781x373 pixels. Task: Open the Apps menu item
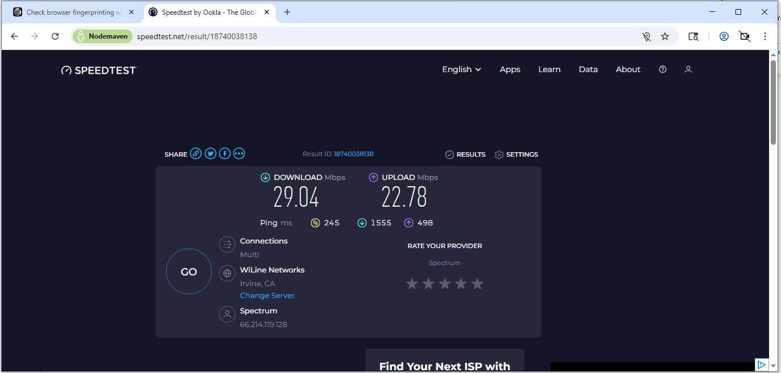pyautogui.click(x=510, y=69)
